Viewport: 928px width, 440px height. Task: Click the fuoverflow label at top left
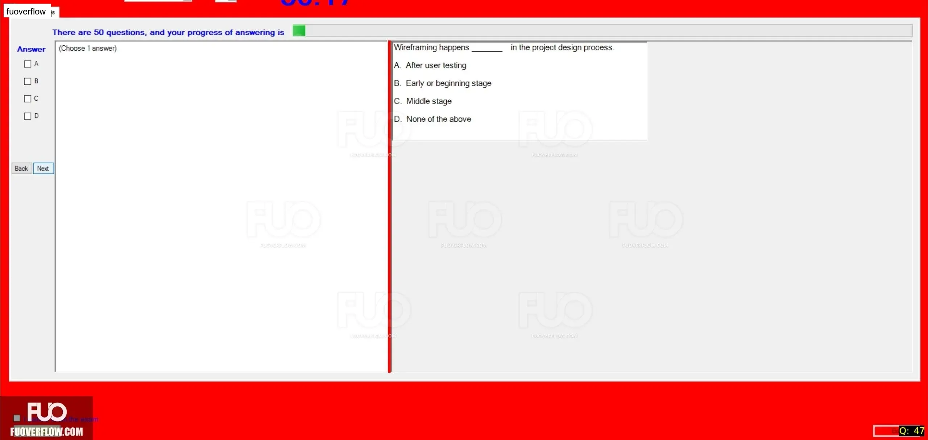[26, 11]
